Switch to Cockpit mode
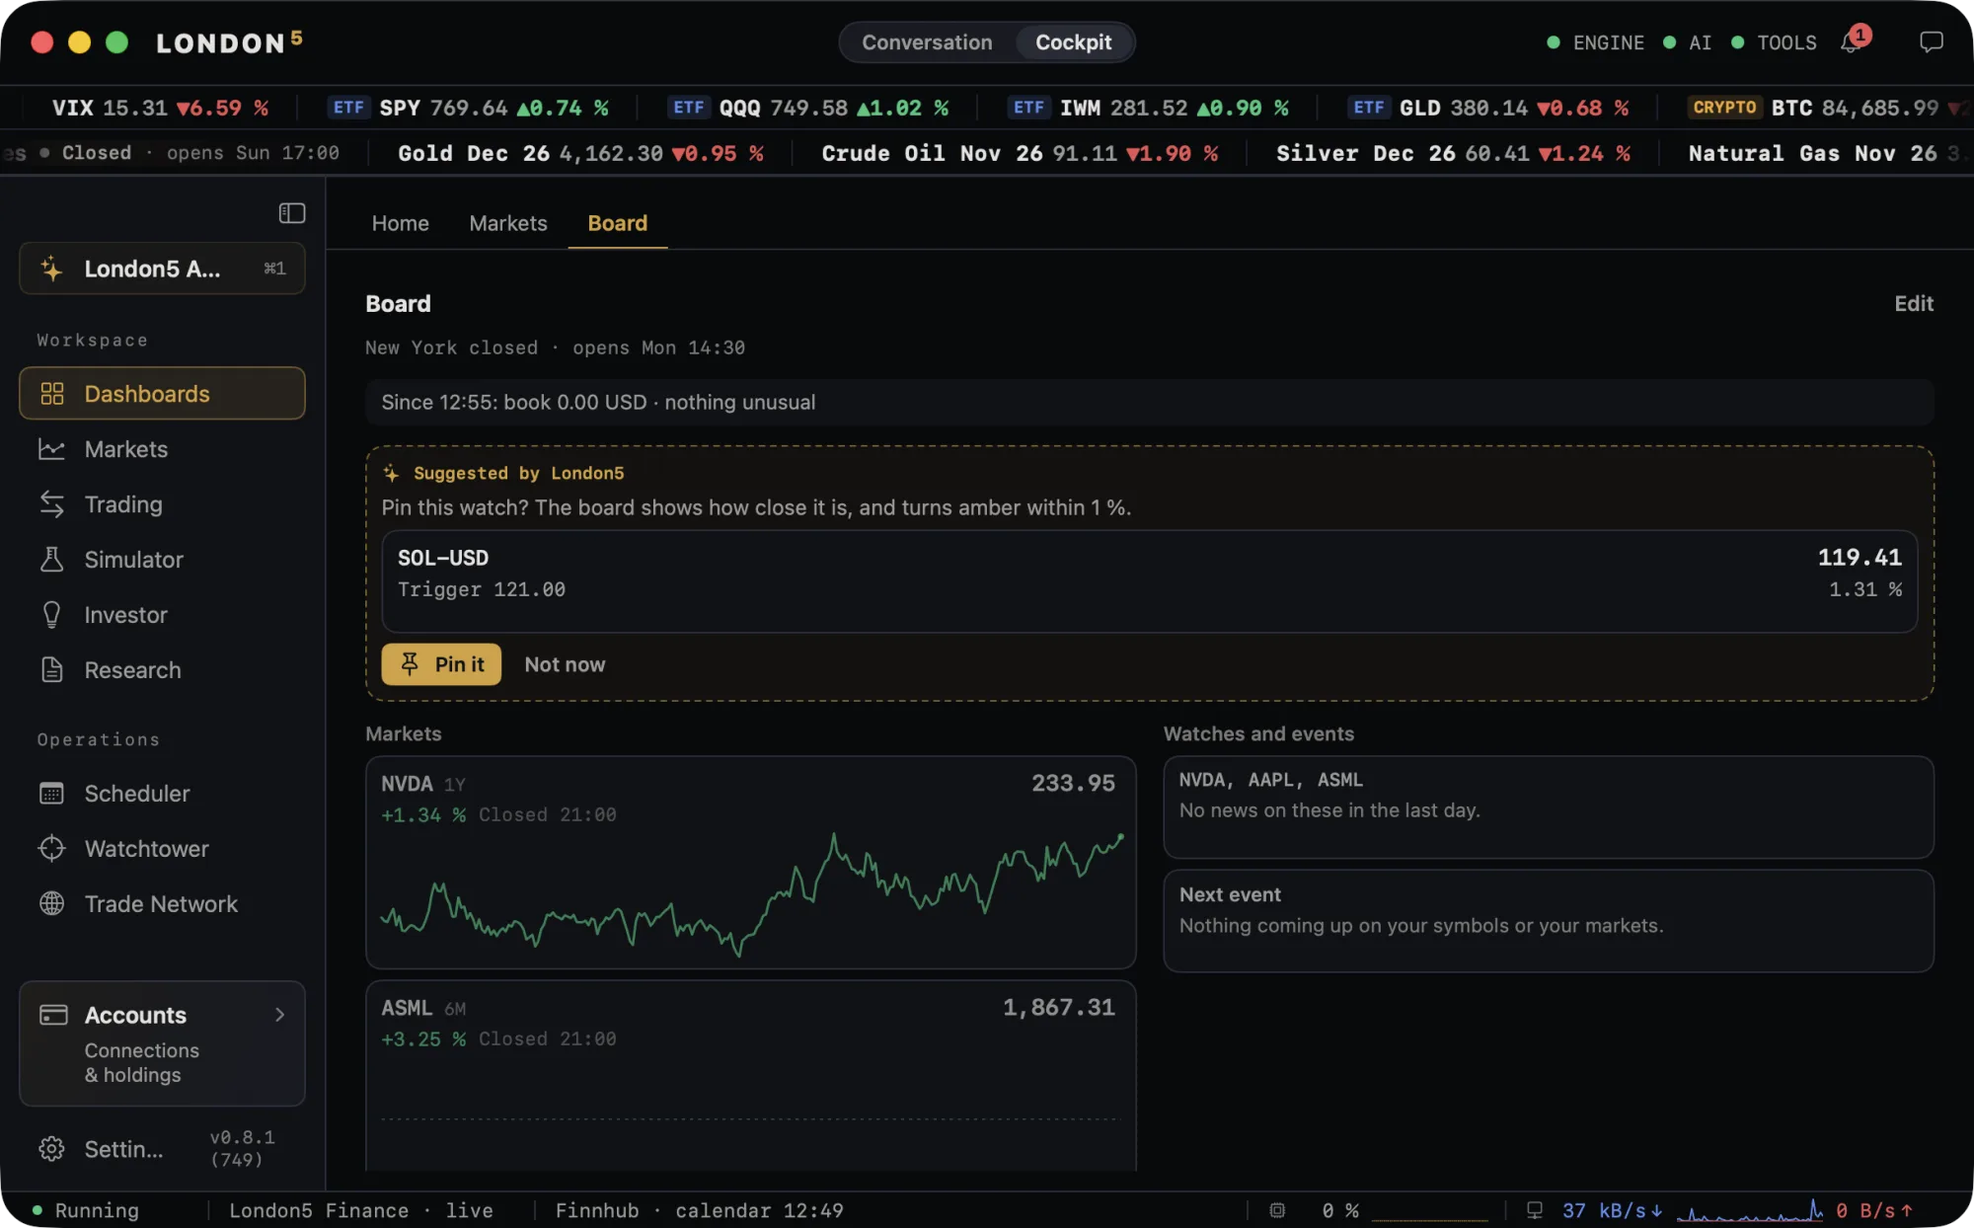Screen dimensions: 1974x1228 [x=1073, y=42]
